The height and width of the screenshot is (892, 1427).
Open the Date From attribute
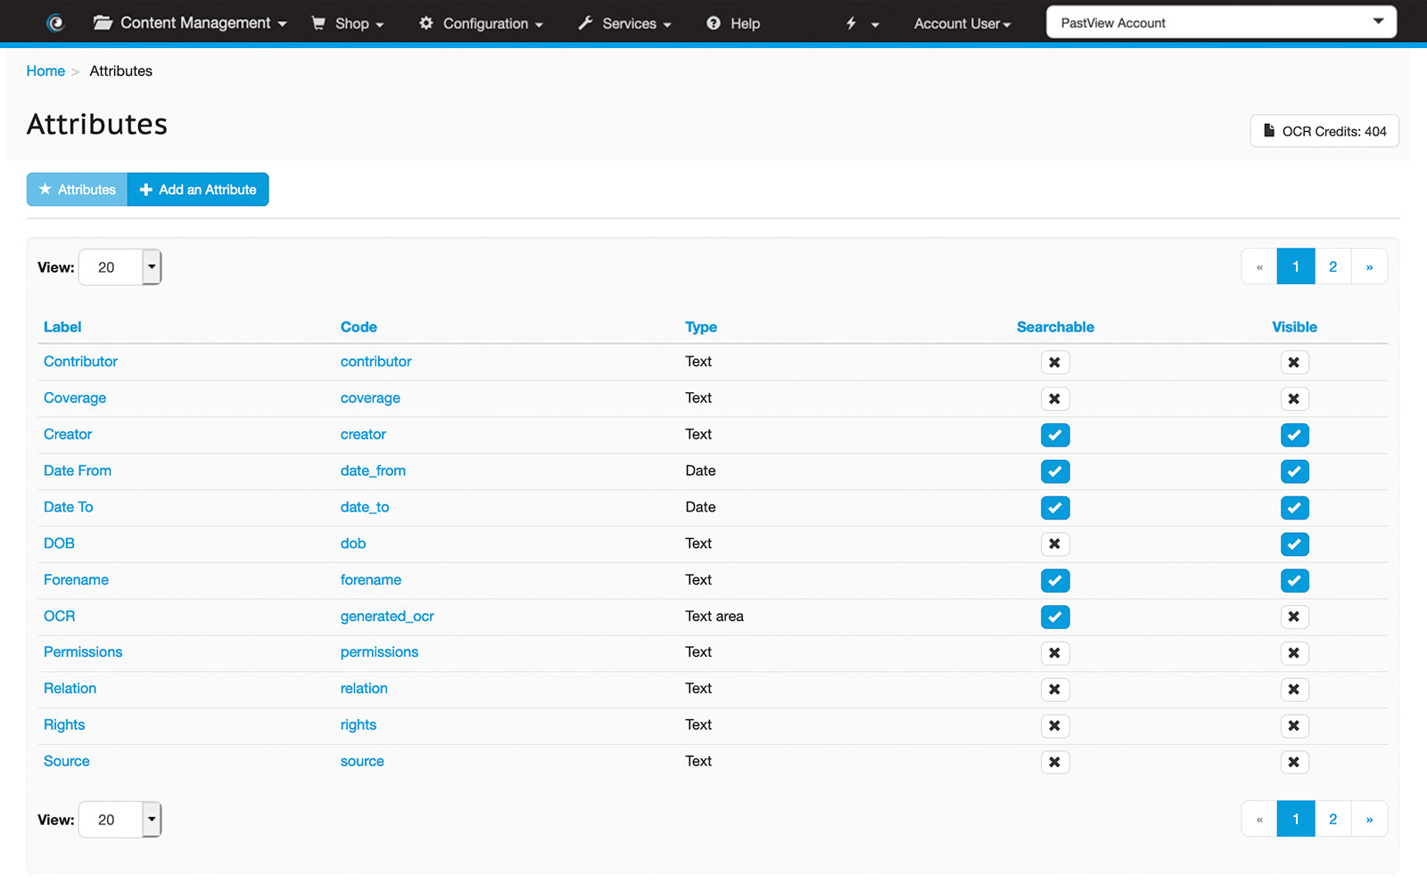click(78, 471)
